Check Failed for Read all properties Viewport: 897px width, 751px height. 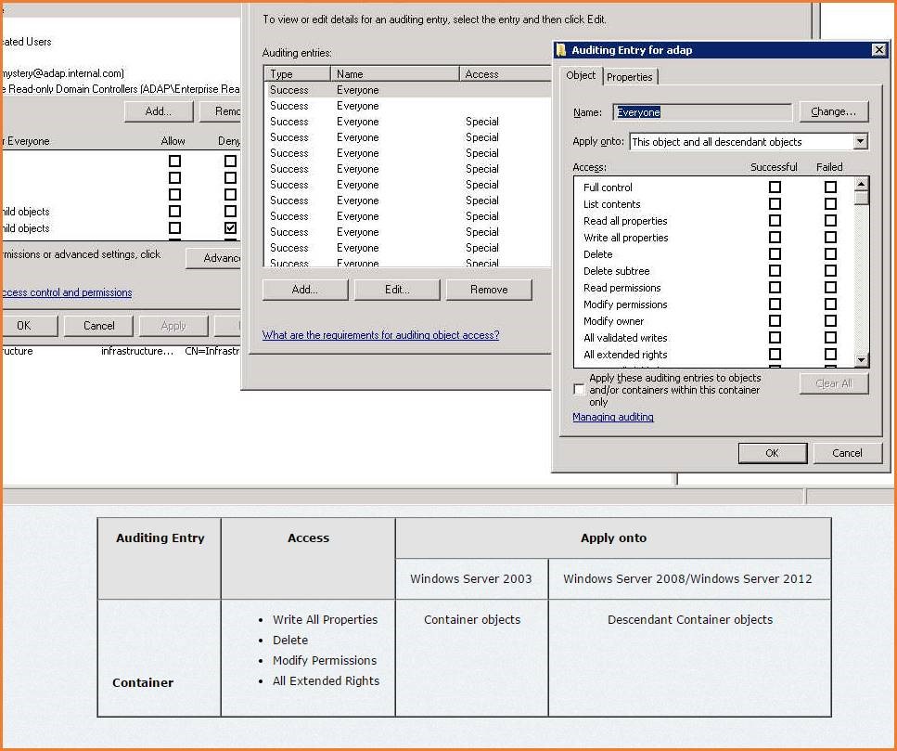(x=830, y=220)
